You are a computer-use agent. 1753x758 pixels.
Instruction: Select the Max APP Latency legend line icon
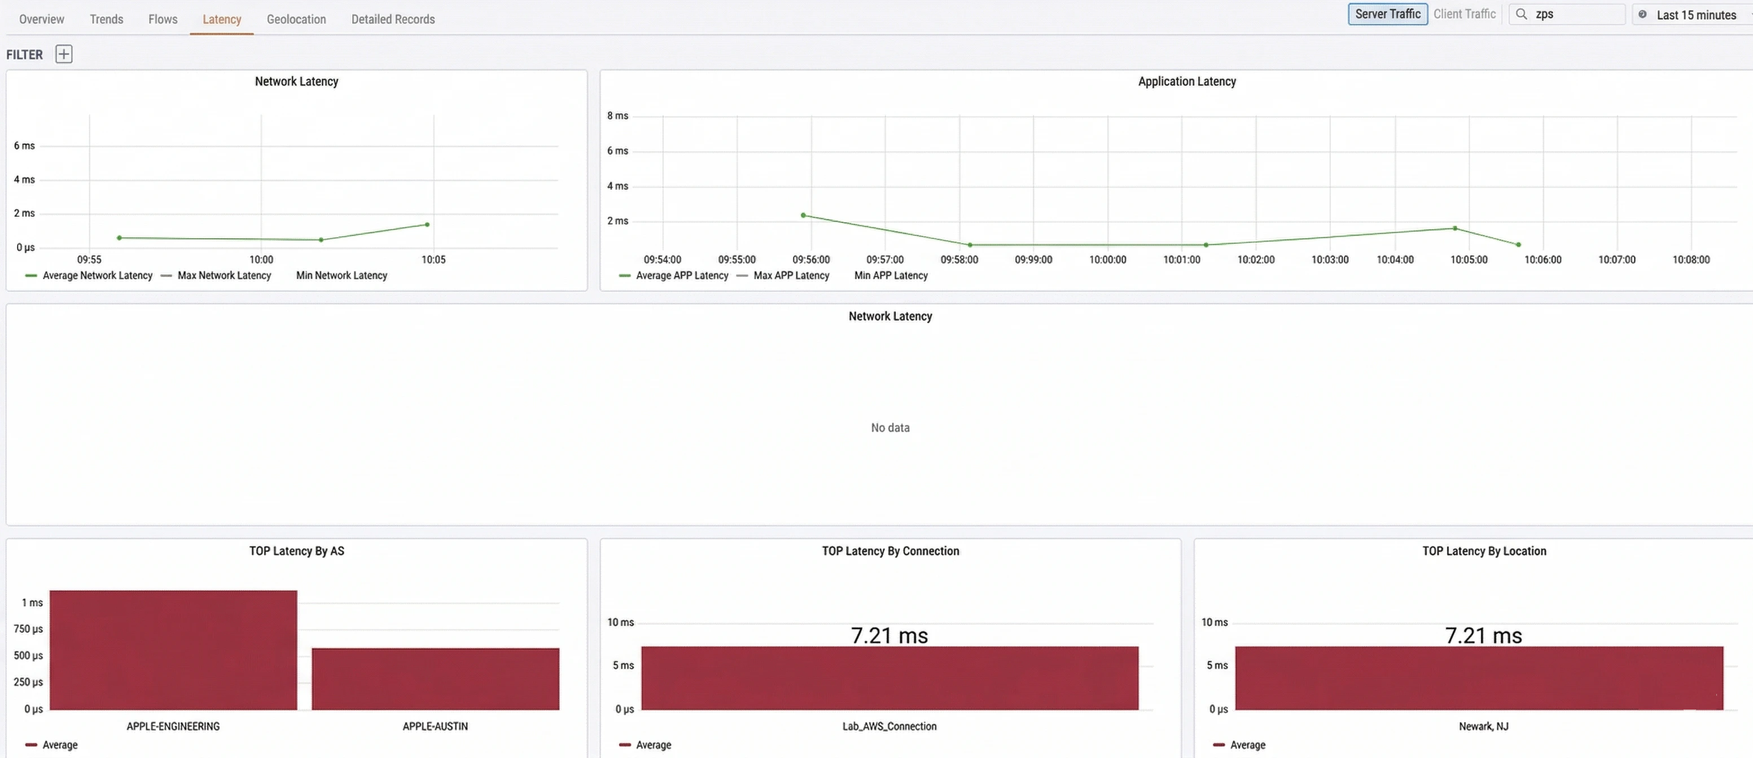click(x=742, y=276)
